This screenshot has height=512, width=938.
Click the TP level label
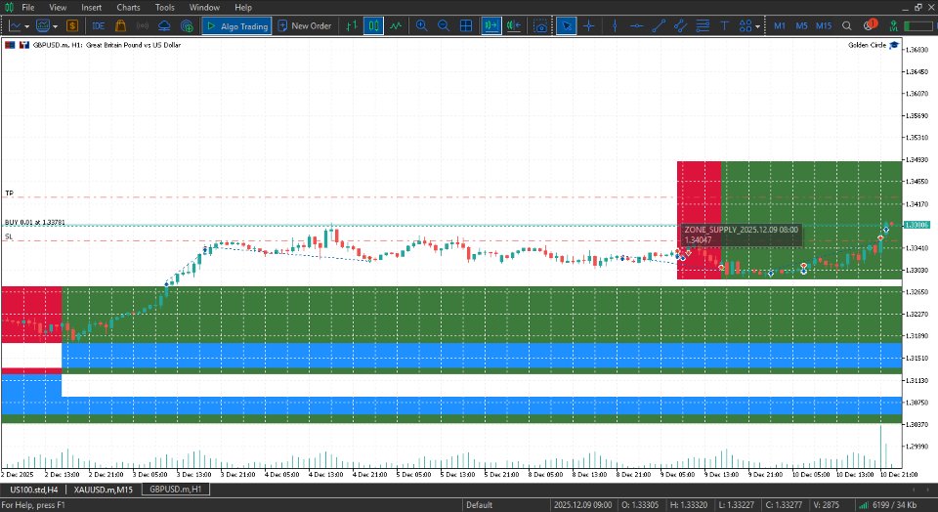click(9, 193)
